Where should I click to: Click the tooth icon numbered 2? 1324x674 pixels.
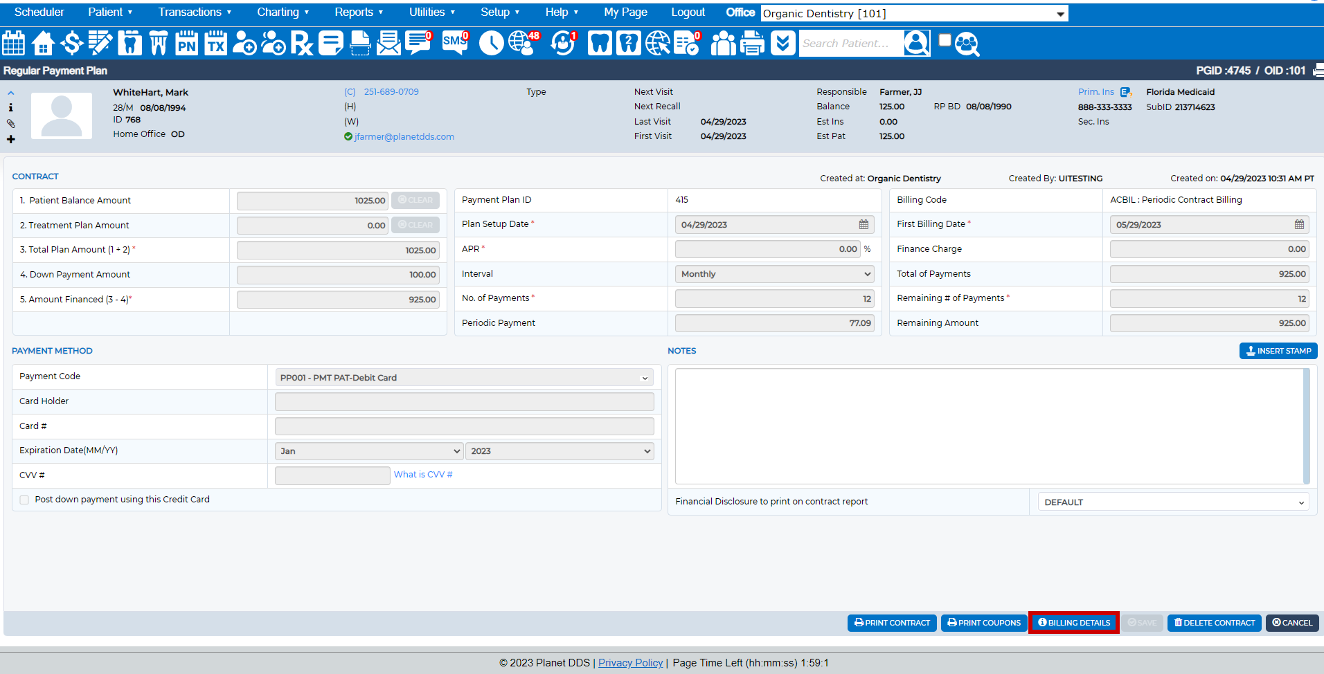[628, 43]
